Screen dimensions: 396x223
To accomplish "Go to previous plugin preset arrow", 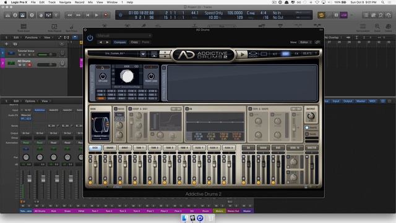I will click(x=101, y=42).
